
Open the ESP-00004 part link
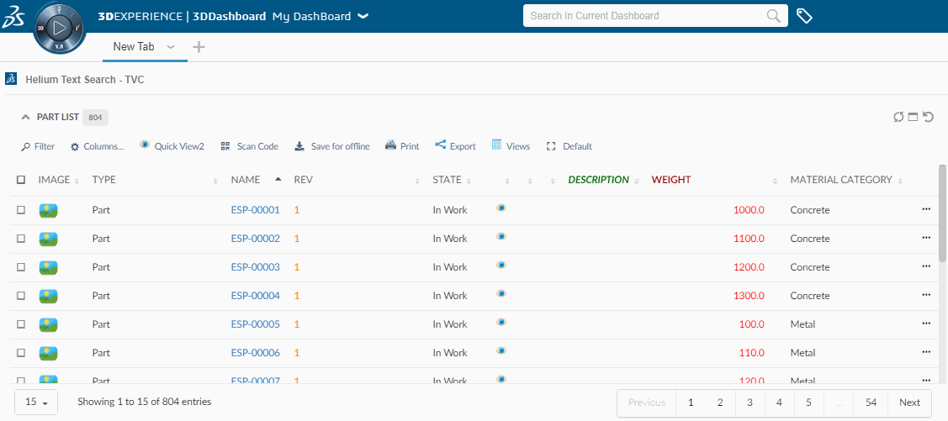[255, 296]
